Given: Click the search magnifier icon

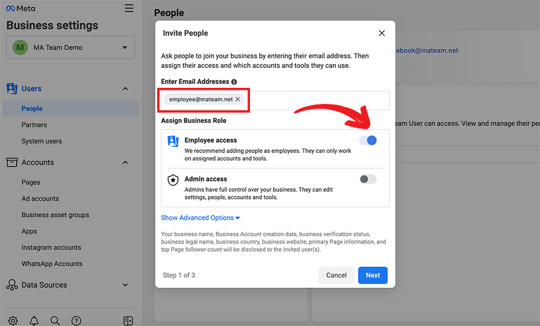Looking at the screenshot, I should click(55, 321).
